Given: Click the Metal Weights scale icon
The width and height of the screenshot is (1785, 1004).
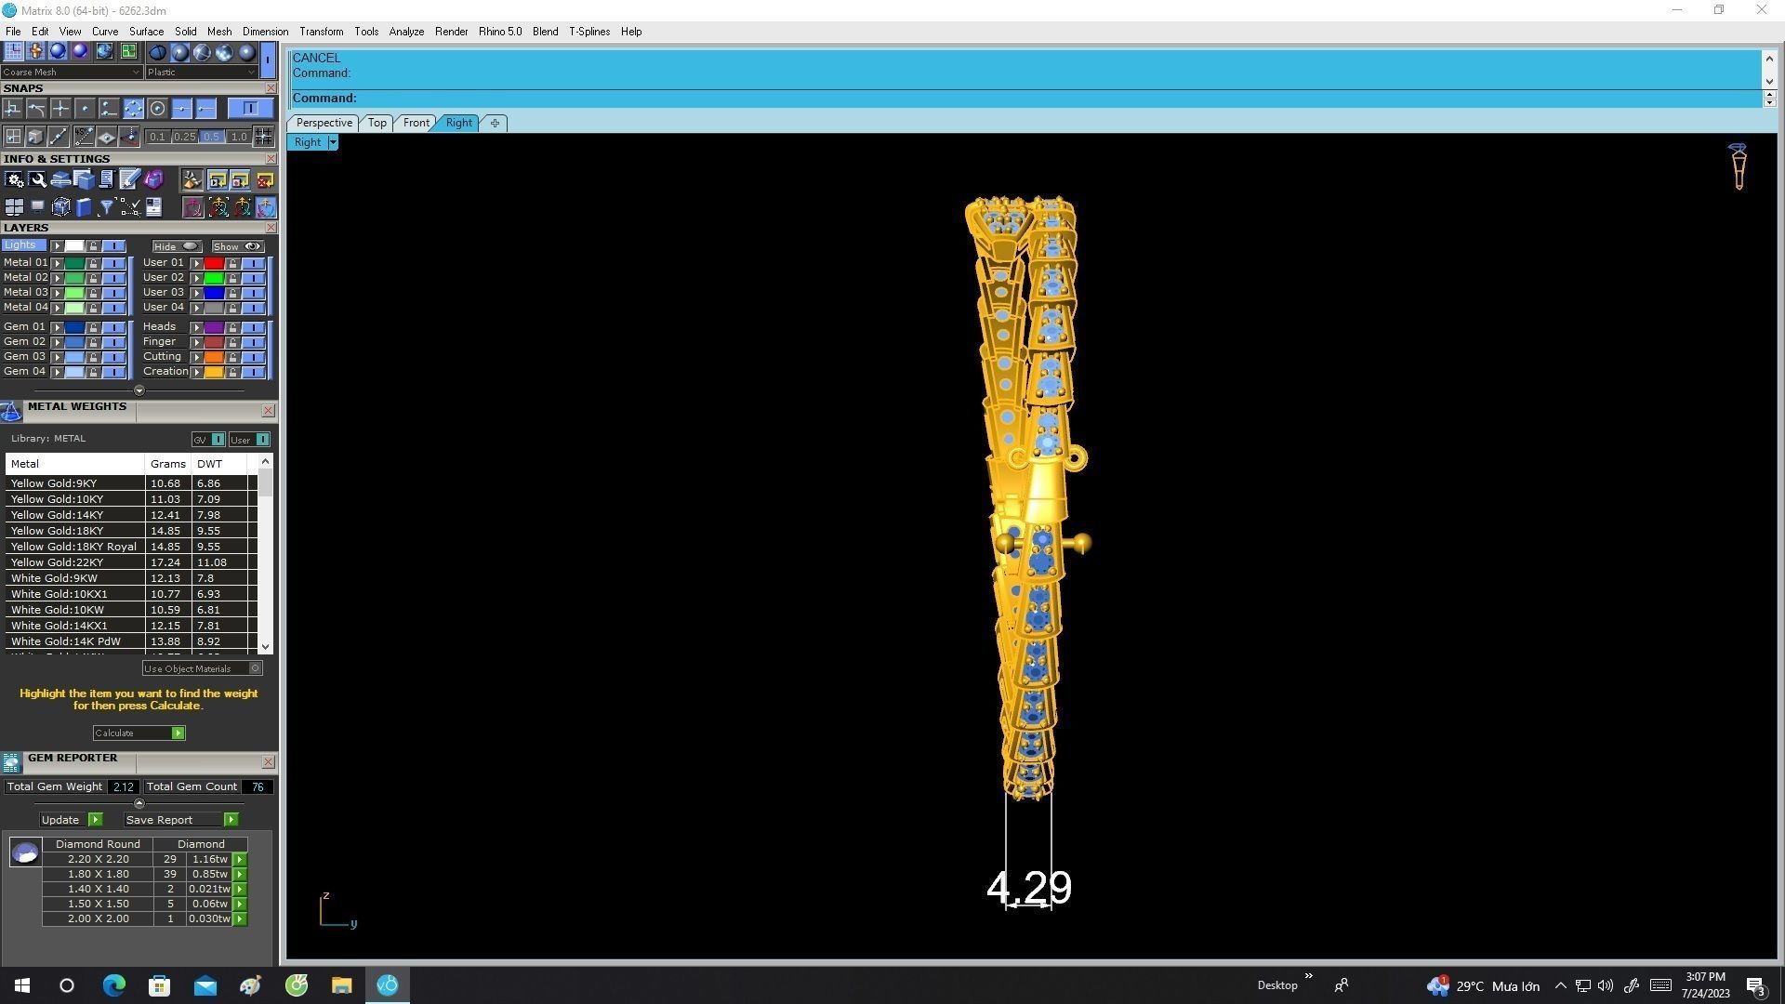Looking at the screenshot, I should pos(12,411).
